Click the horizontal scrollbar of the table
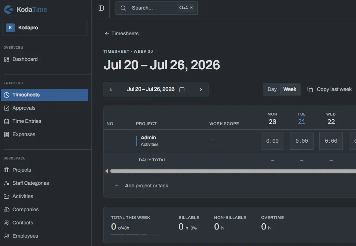Viewport: 356px width, 246px height. (x=233, y=171)
